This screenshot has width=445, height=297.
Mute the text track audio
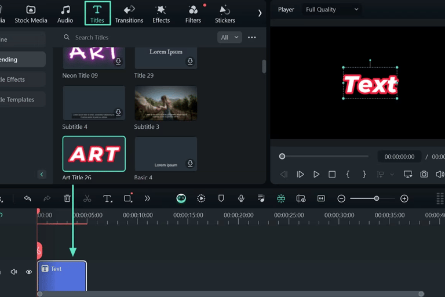point(14,272)
